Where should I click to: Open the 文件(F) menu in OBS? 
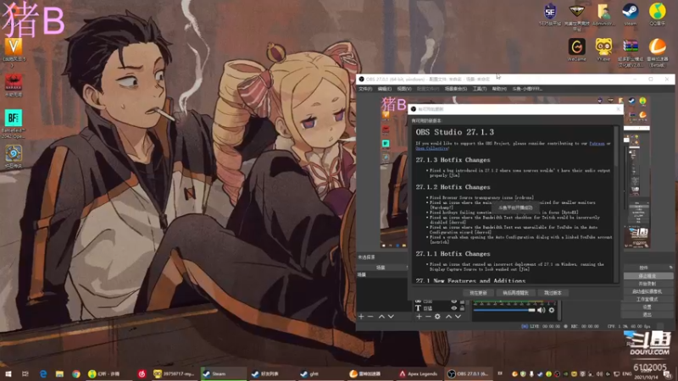click(365, 89)
